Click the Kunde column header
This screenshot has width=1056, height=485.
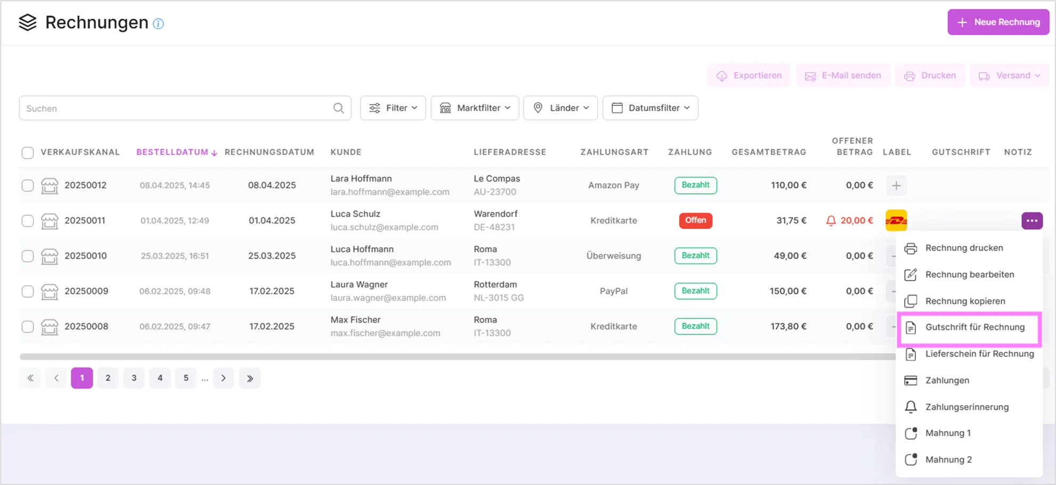(346, 152)
